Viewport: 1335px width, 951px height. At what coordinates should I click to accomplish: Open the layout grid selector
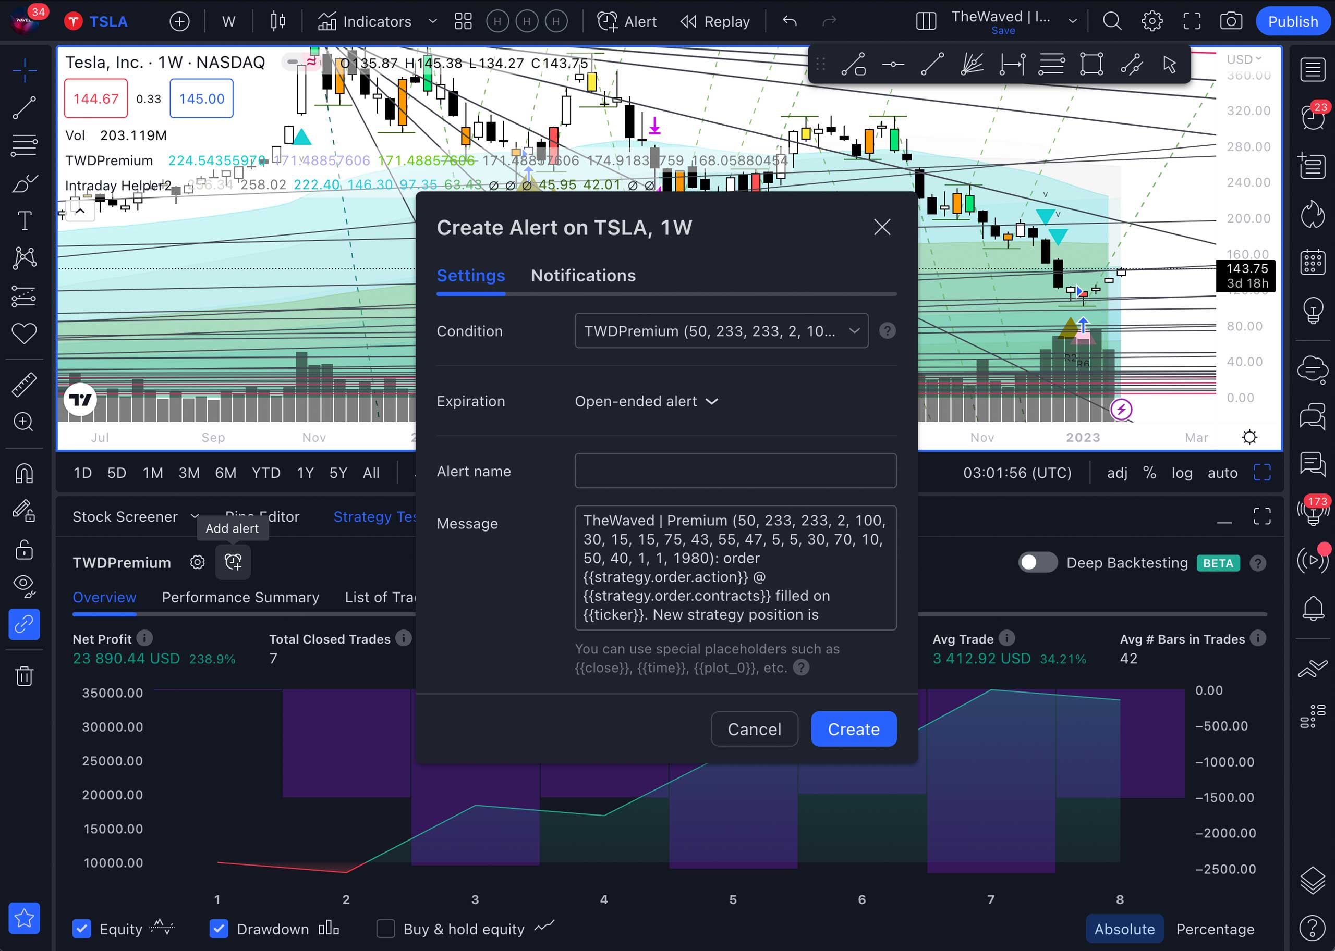[x=463, y=22]
